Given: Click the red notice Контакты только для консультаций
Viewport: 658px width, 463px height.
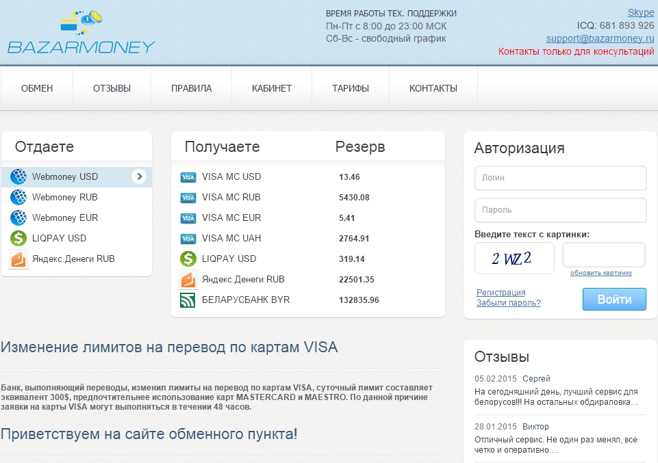Looking at the screenshot, I should point(576,51).
